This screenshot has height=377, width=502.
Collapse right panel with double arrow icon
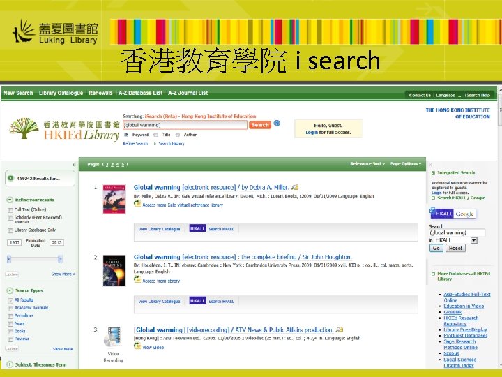point(431,165)
